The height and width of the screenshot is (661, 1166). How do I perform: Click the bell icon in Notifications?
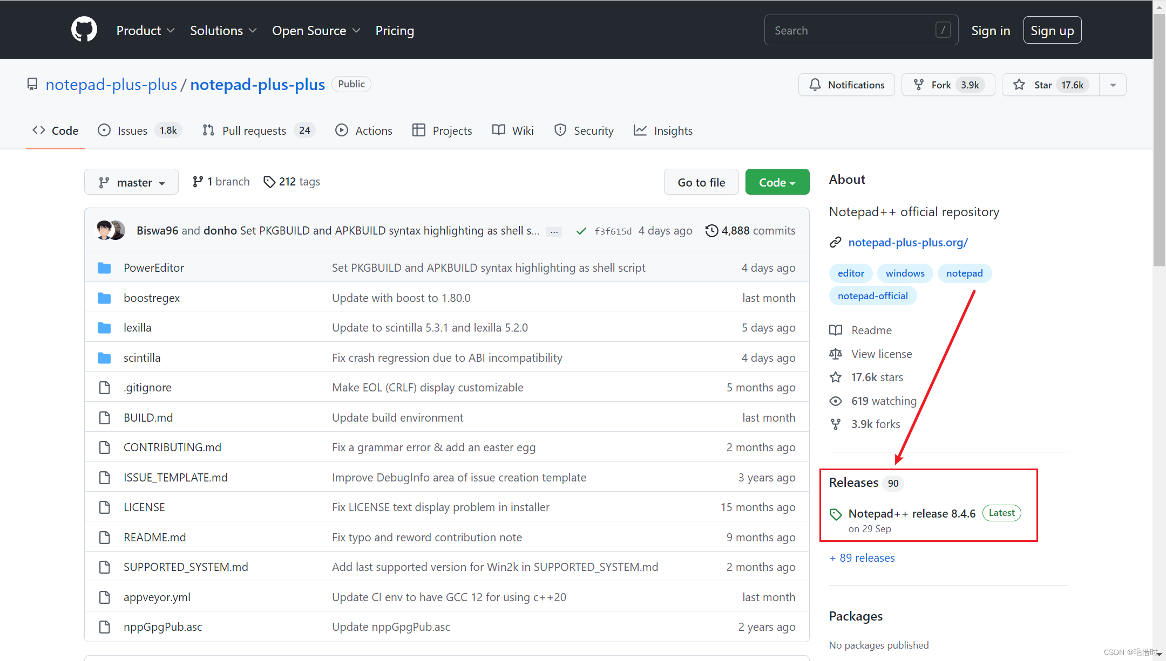click(x=815, y=85)
